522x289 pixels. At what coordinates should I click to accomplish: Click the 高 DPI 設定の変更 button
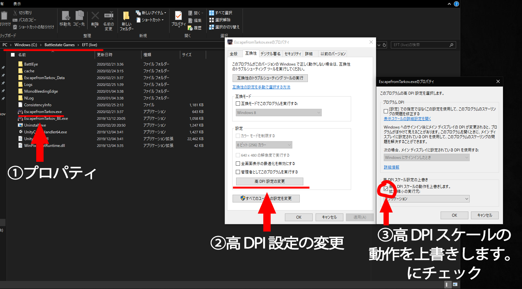tap(270, 181)
